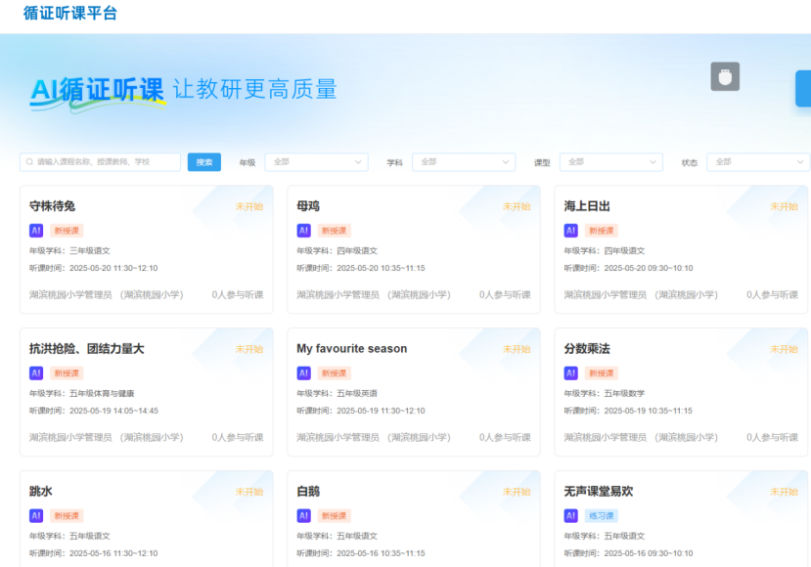Click 未开始 status on 海上日出 card
Image resolution: width=811 pixels, height=567 pixels.
pos(785,206)
